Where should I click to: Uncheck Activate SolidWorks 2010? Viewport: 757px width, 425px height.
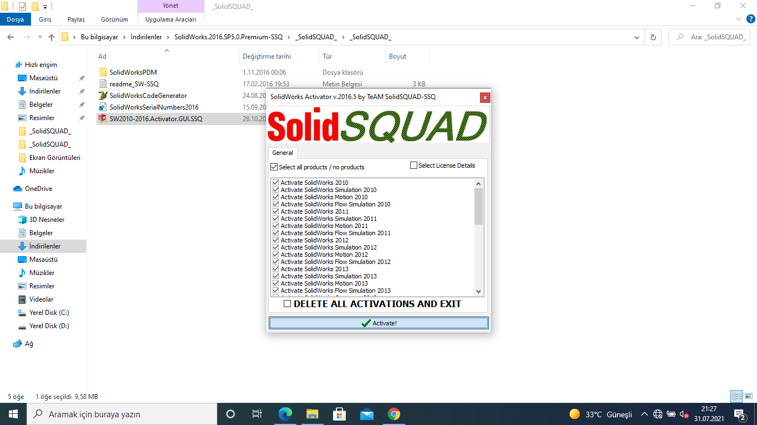coord(275,182)
